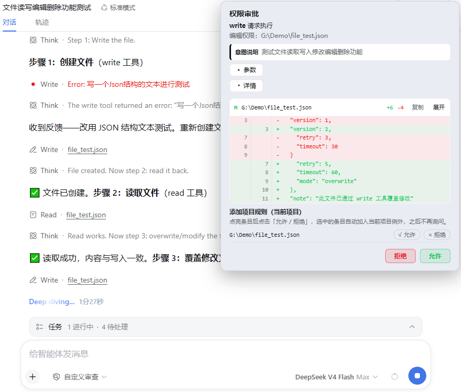Expand the 参数 section
The image size is (461, 392).
coord(246,70)
